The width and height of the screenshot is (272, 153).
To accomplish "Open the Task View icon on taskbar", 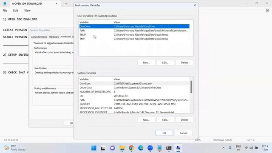I will click(103, 148).
